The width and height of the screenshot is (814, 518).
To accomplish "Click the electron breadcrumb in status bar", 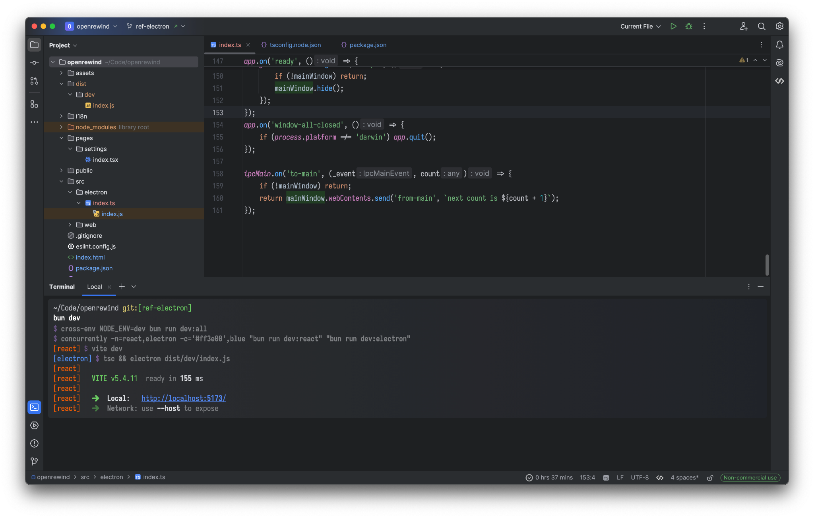I will pyautogui.click(x=112, y=477).
